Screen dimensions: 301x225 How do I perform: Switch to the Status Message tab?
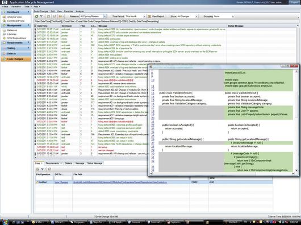[x=95, y=163]
